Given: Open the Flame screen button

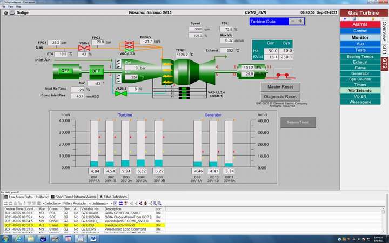Looking at the screenshot, I should tap(360, 68).
